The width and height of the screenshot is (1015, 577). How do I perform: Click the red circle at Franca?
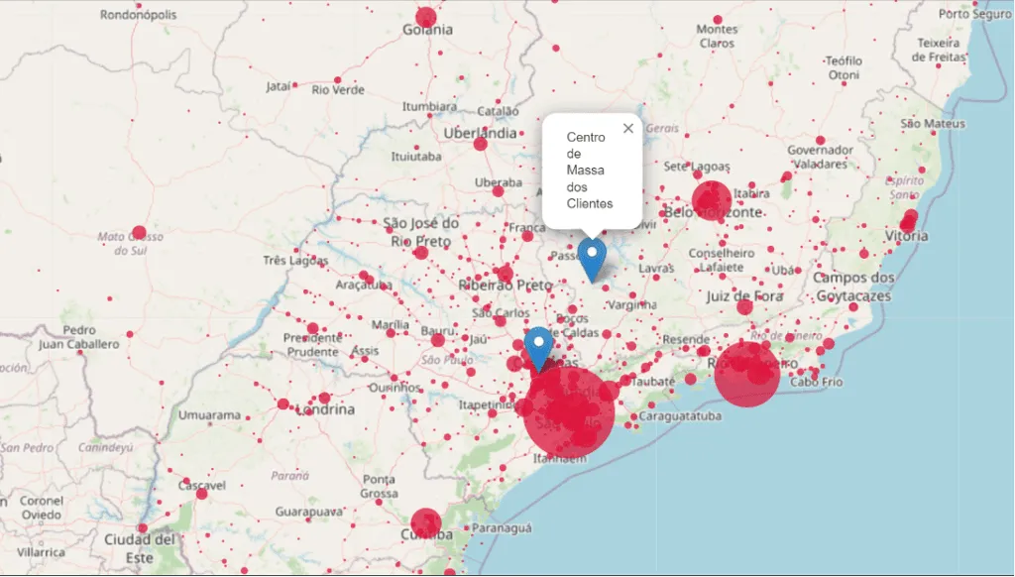coord(527,236)
